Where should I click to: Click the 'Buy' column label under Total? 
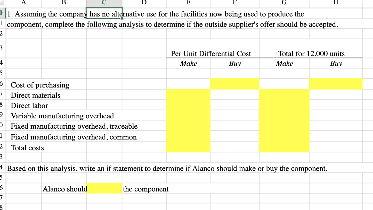[x=336, y=64]
